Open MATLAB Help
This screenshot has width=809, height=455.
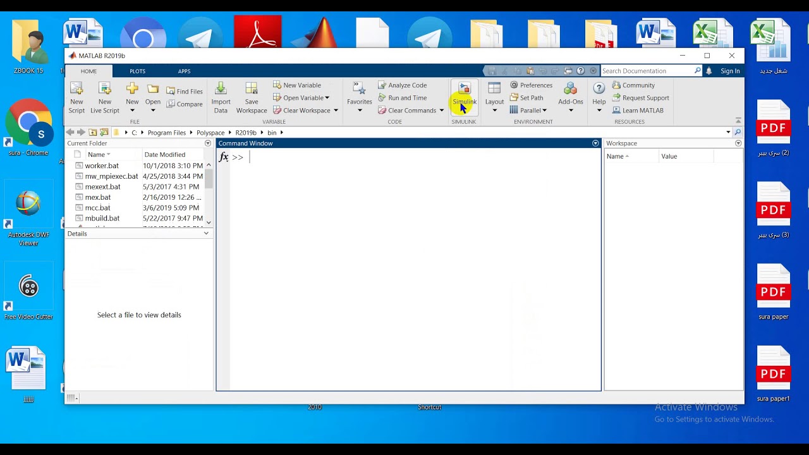(x=599, y=97)
